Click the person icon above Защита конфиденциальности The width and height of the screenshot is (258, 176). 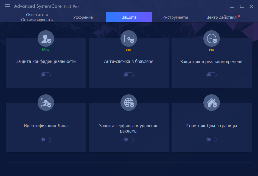coord(46,38)
